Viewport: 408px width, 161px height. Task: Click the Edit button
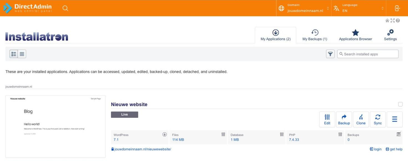327,119
